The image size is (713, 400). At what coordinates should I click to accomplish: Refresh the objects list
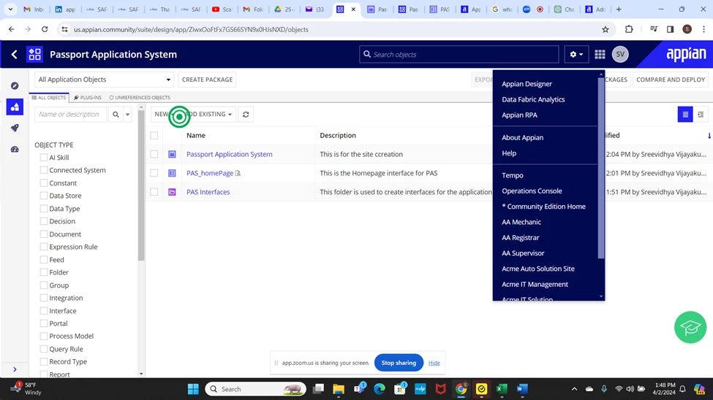(x=246, y=115)
